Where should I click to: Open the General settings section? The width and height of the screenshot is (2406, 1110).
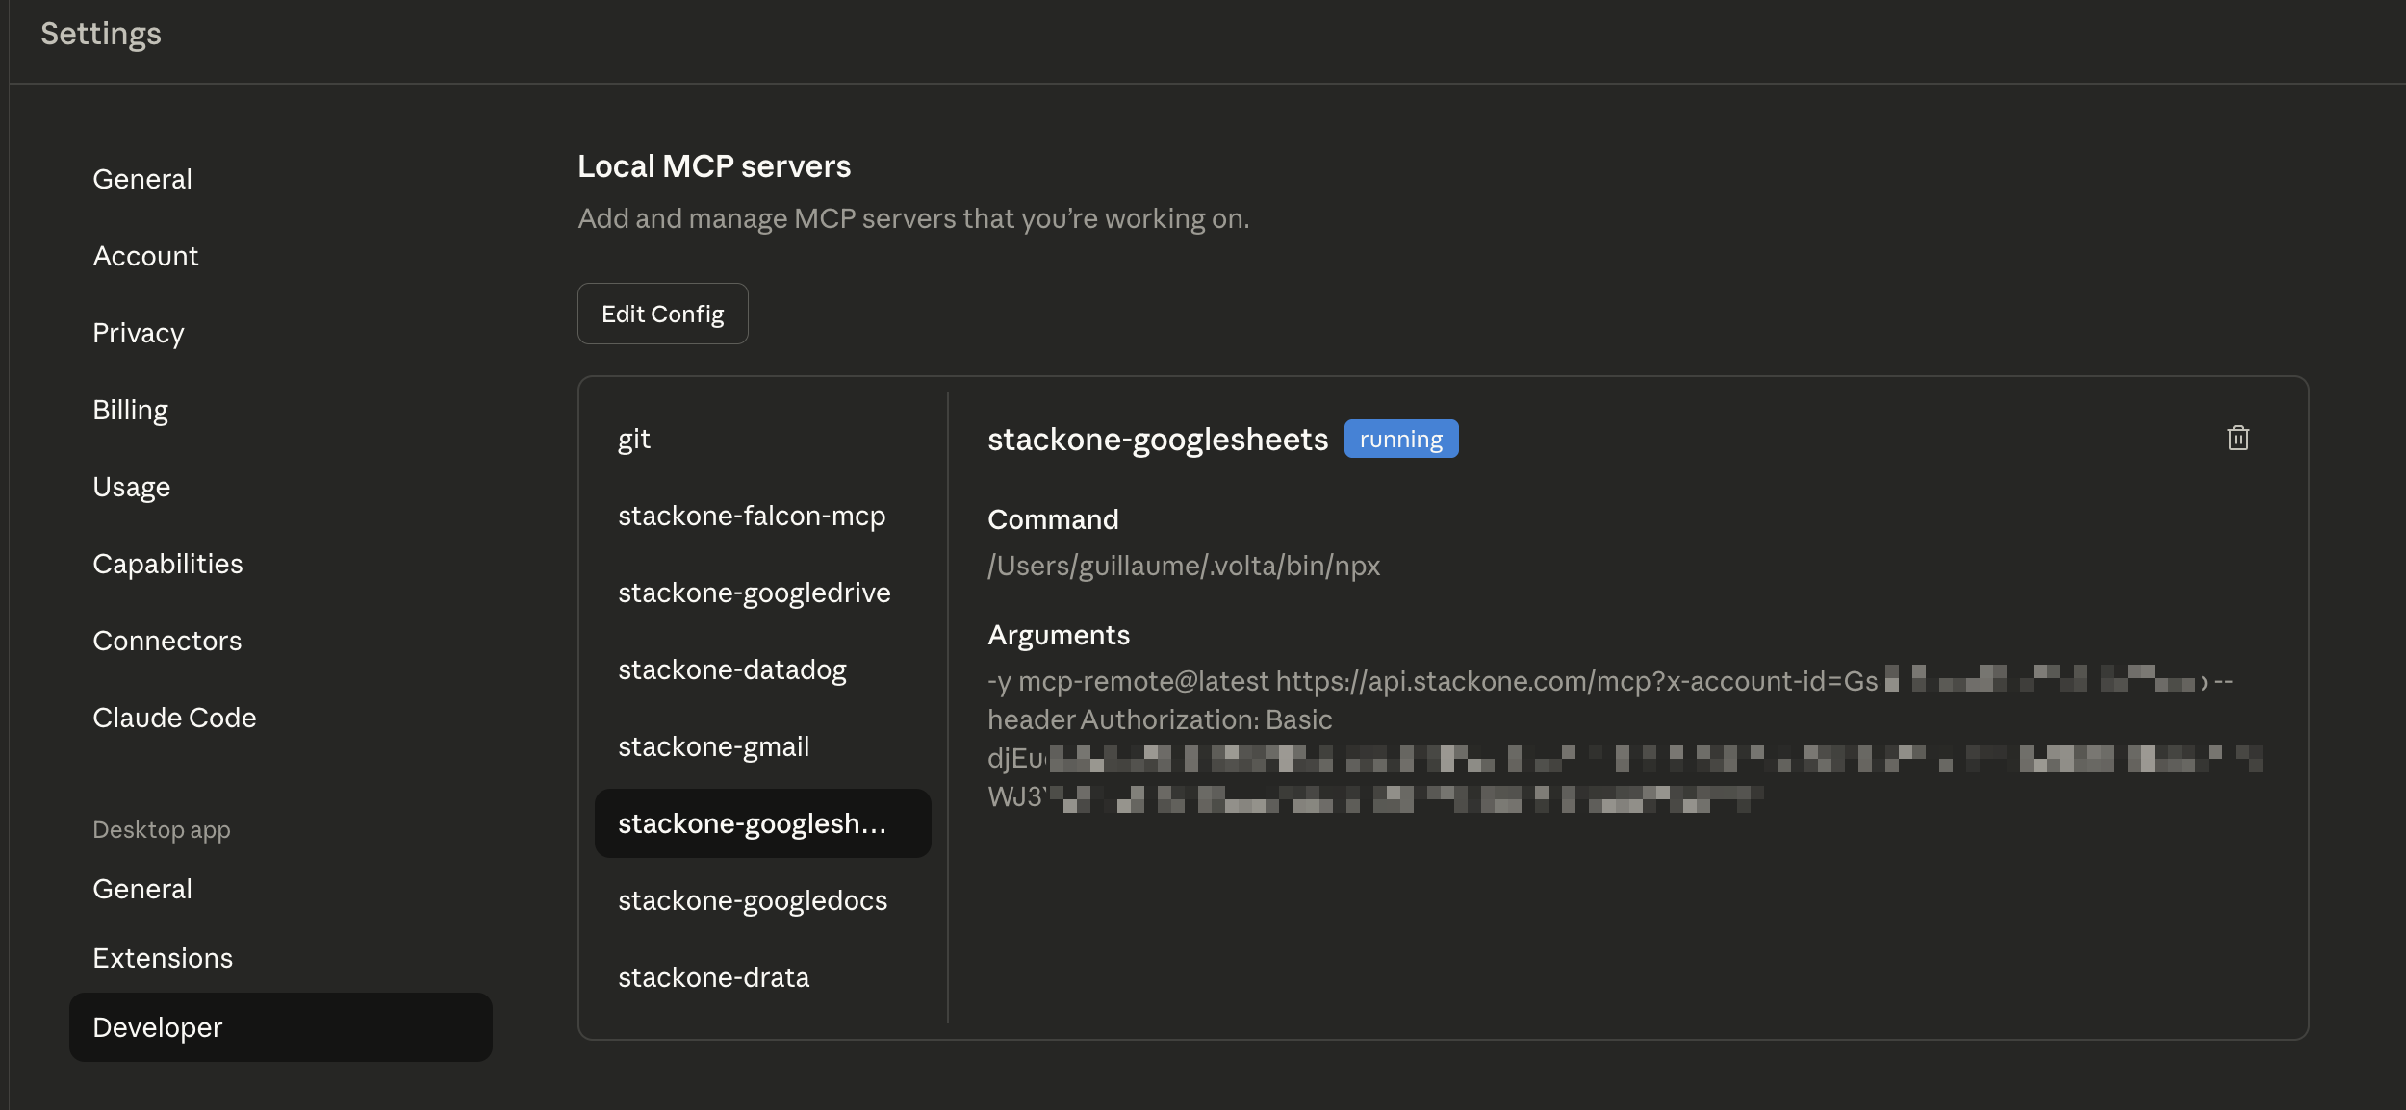(141, 178)
